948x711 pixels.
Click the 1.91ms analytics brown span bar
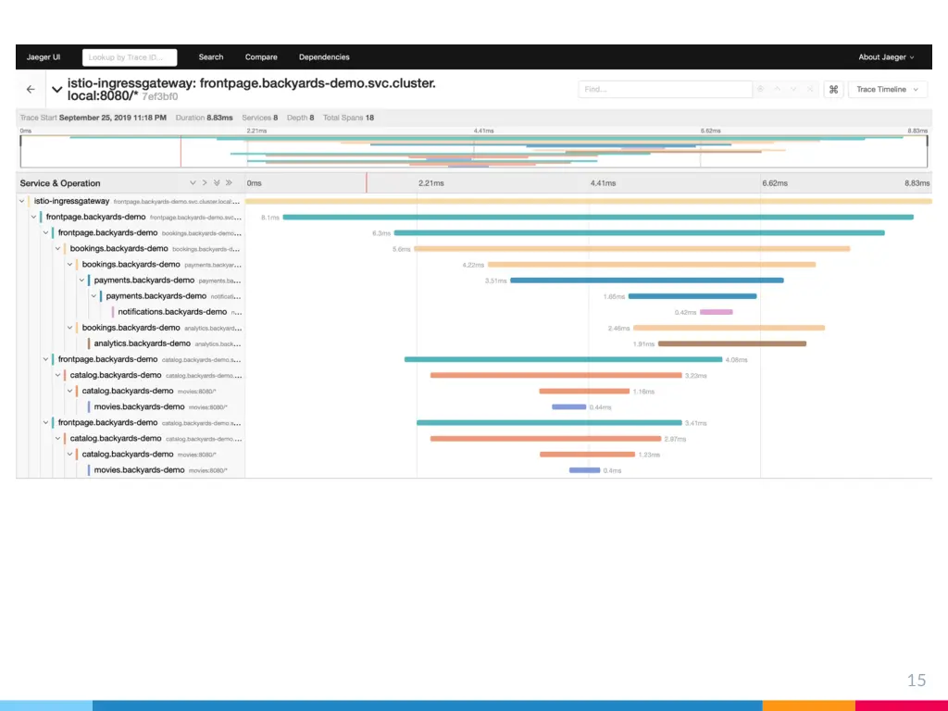732,343
